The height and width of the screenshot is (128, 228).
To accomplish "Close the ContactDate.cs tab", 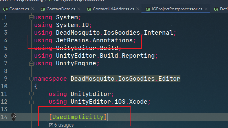I will pos(79,9).
